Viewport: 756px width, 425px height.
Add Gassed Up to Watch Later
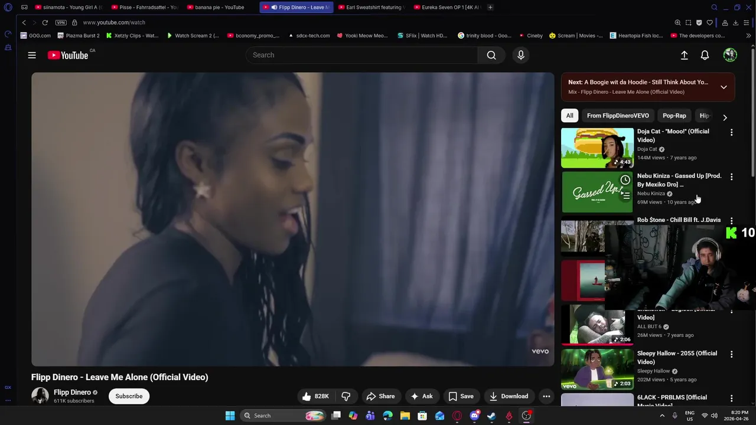pos(625,179)
